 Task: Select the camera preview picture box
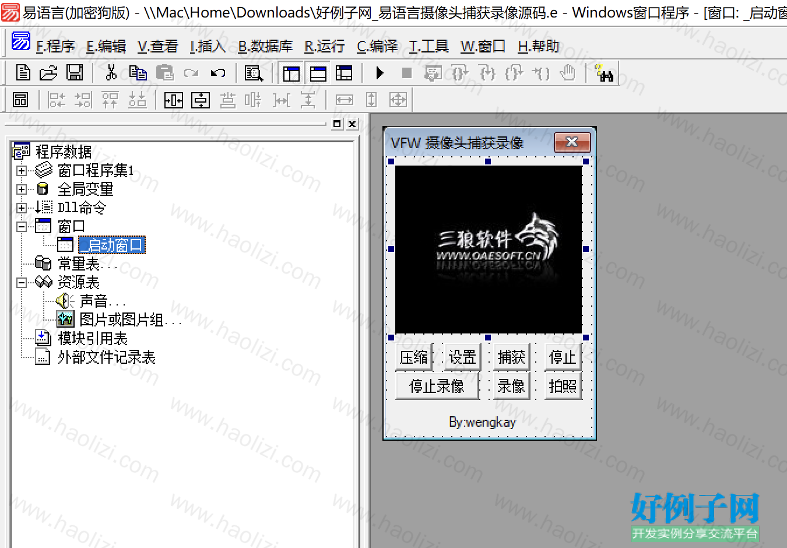(489, 250)
